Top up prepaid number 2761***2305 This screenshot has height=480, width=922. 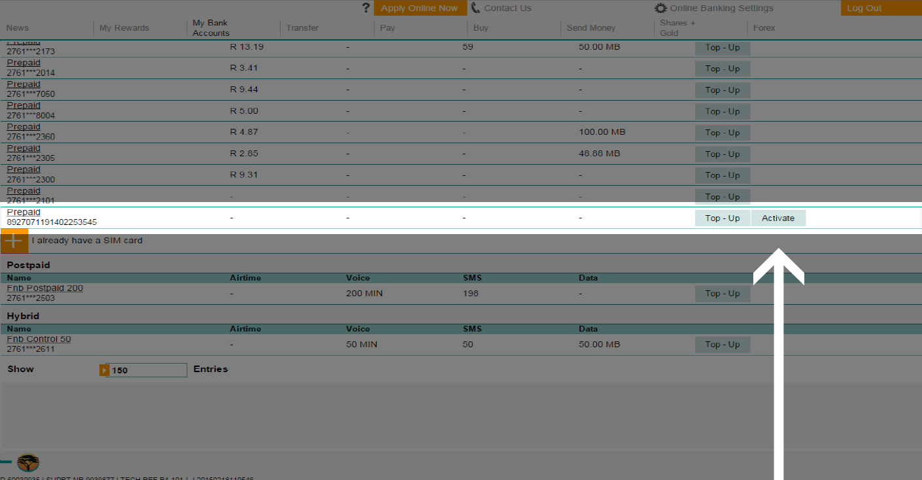[x=723, y=154]
